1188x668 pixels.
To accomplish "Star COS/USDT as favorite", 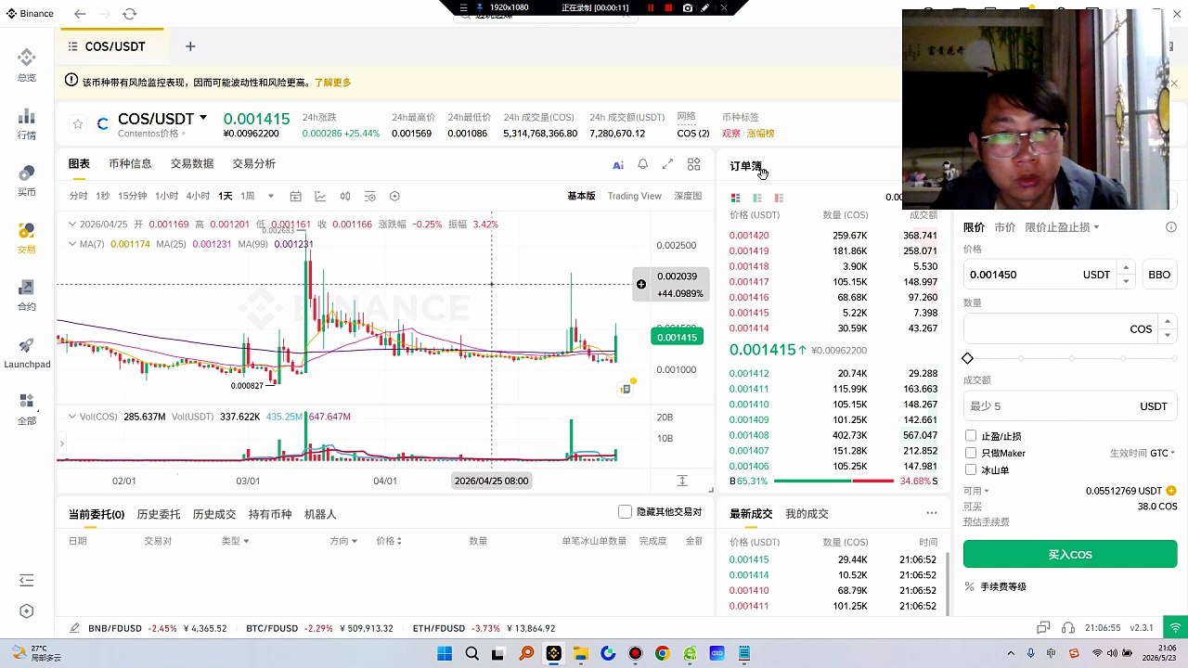I will [x=78, y=123].
